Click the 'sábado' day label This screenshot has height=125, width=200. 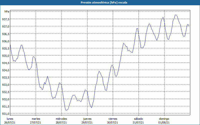138,119
